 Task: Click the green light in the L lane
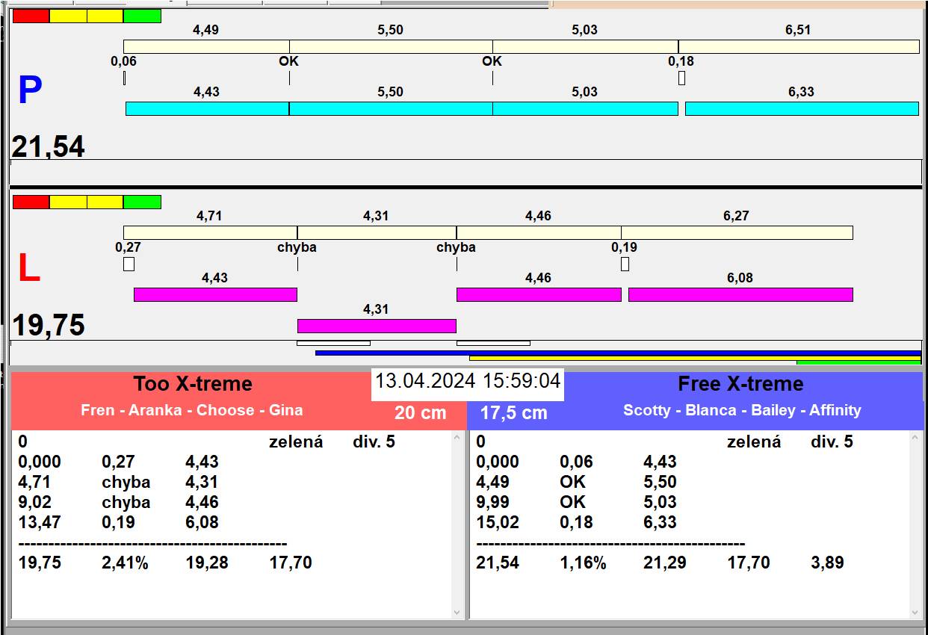pyautogui.click(x=142, y=202)
